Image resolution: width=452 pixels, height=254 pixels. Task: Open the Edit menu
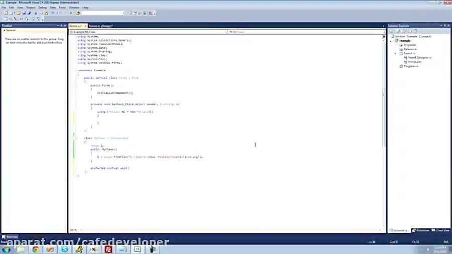[12, 8]
